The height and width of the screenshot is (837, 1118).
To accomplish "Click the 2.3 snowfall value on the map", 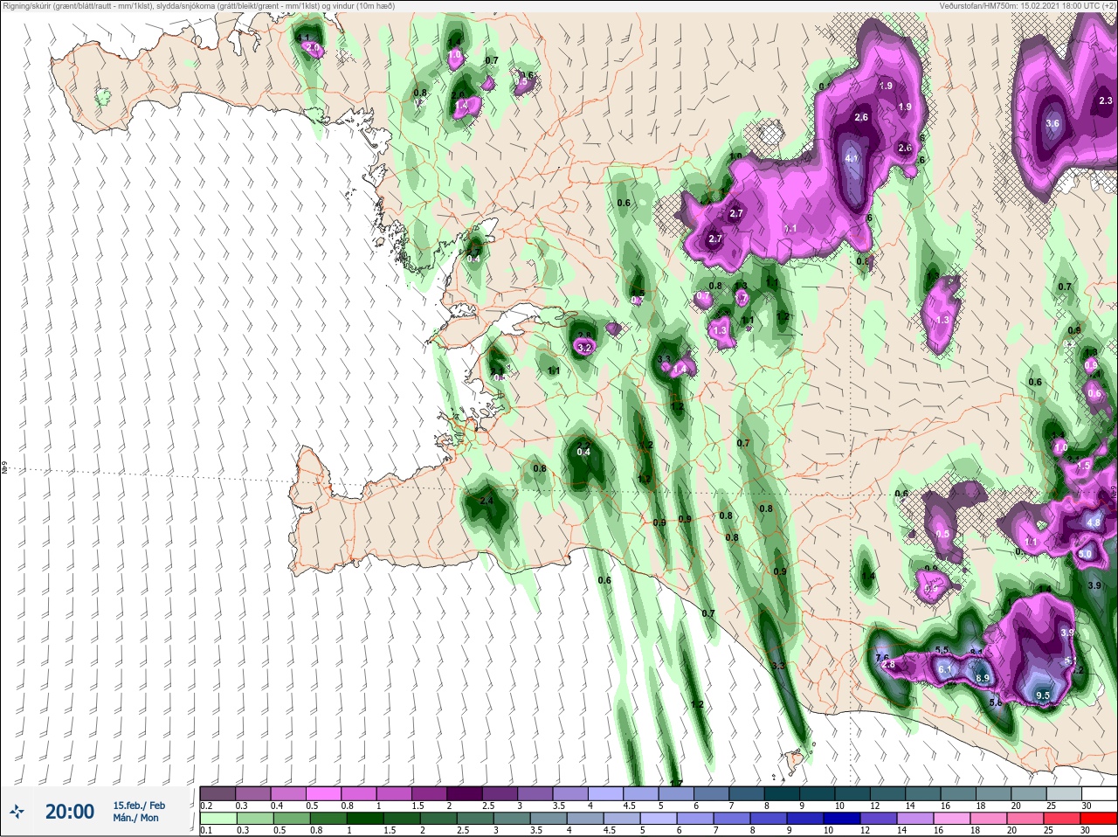I will click(1106, 101).
